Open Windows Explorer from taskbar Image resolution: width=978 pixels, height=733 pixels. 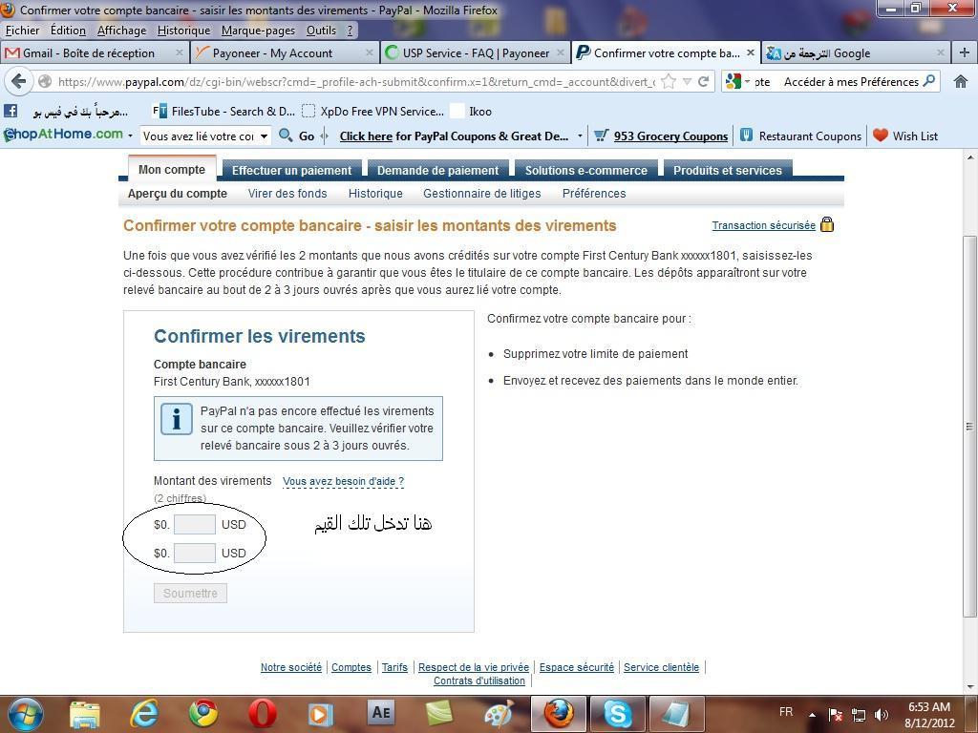[85, 714]
